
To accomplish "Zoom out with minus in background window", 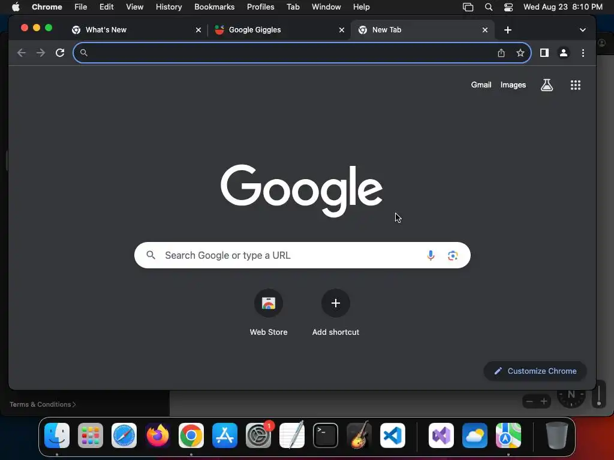I will pos(529,401).
